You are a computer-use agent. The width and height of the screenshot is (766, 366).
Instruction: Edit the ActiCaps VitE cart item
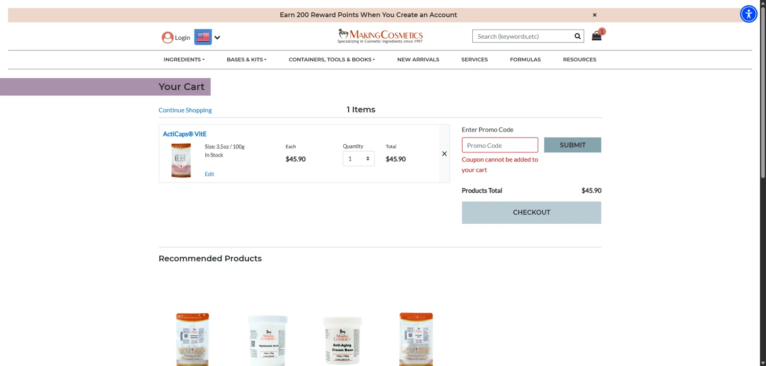pos(209,174)
